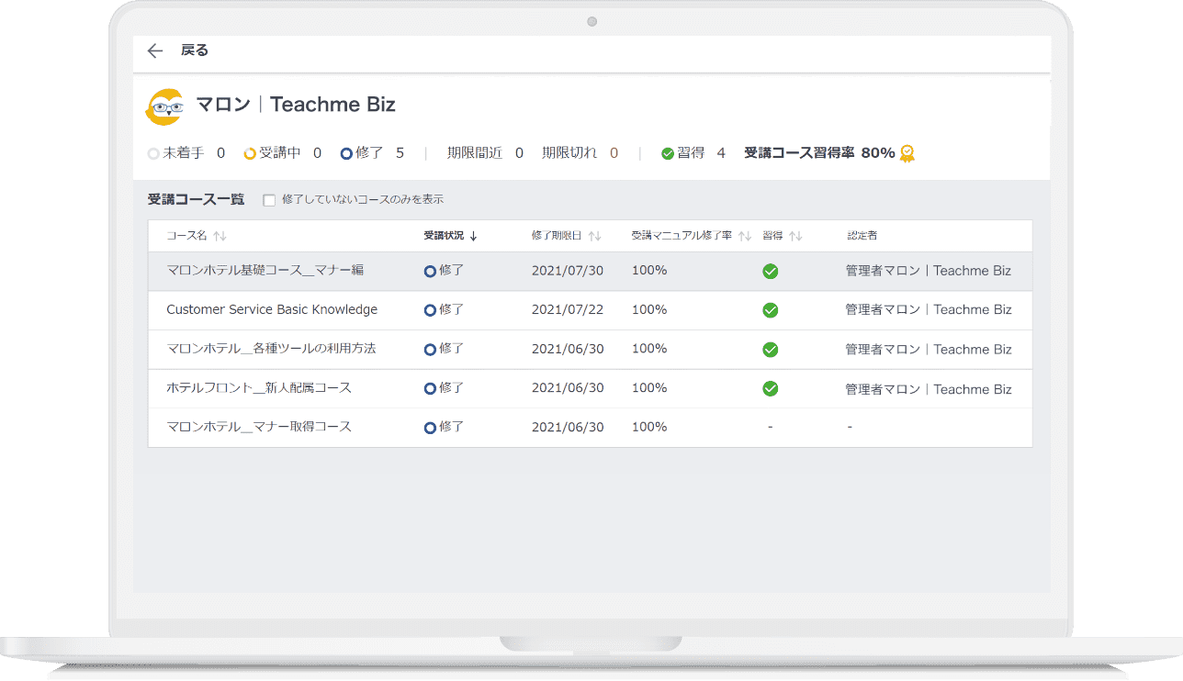Image resolution: width=1183 pixels, height=681 pixels.
Task: Click the back arrow icon
Action: click(x=155, y=51)
